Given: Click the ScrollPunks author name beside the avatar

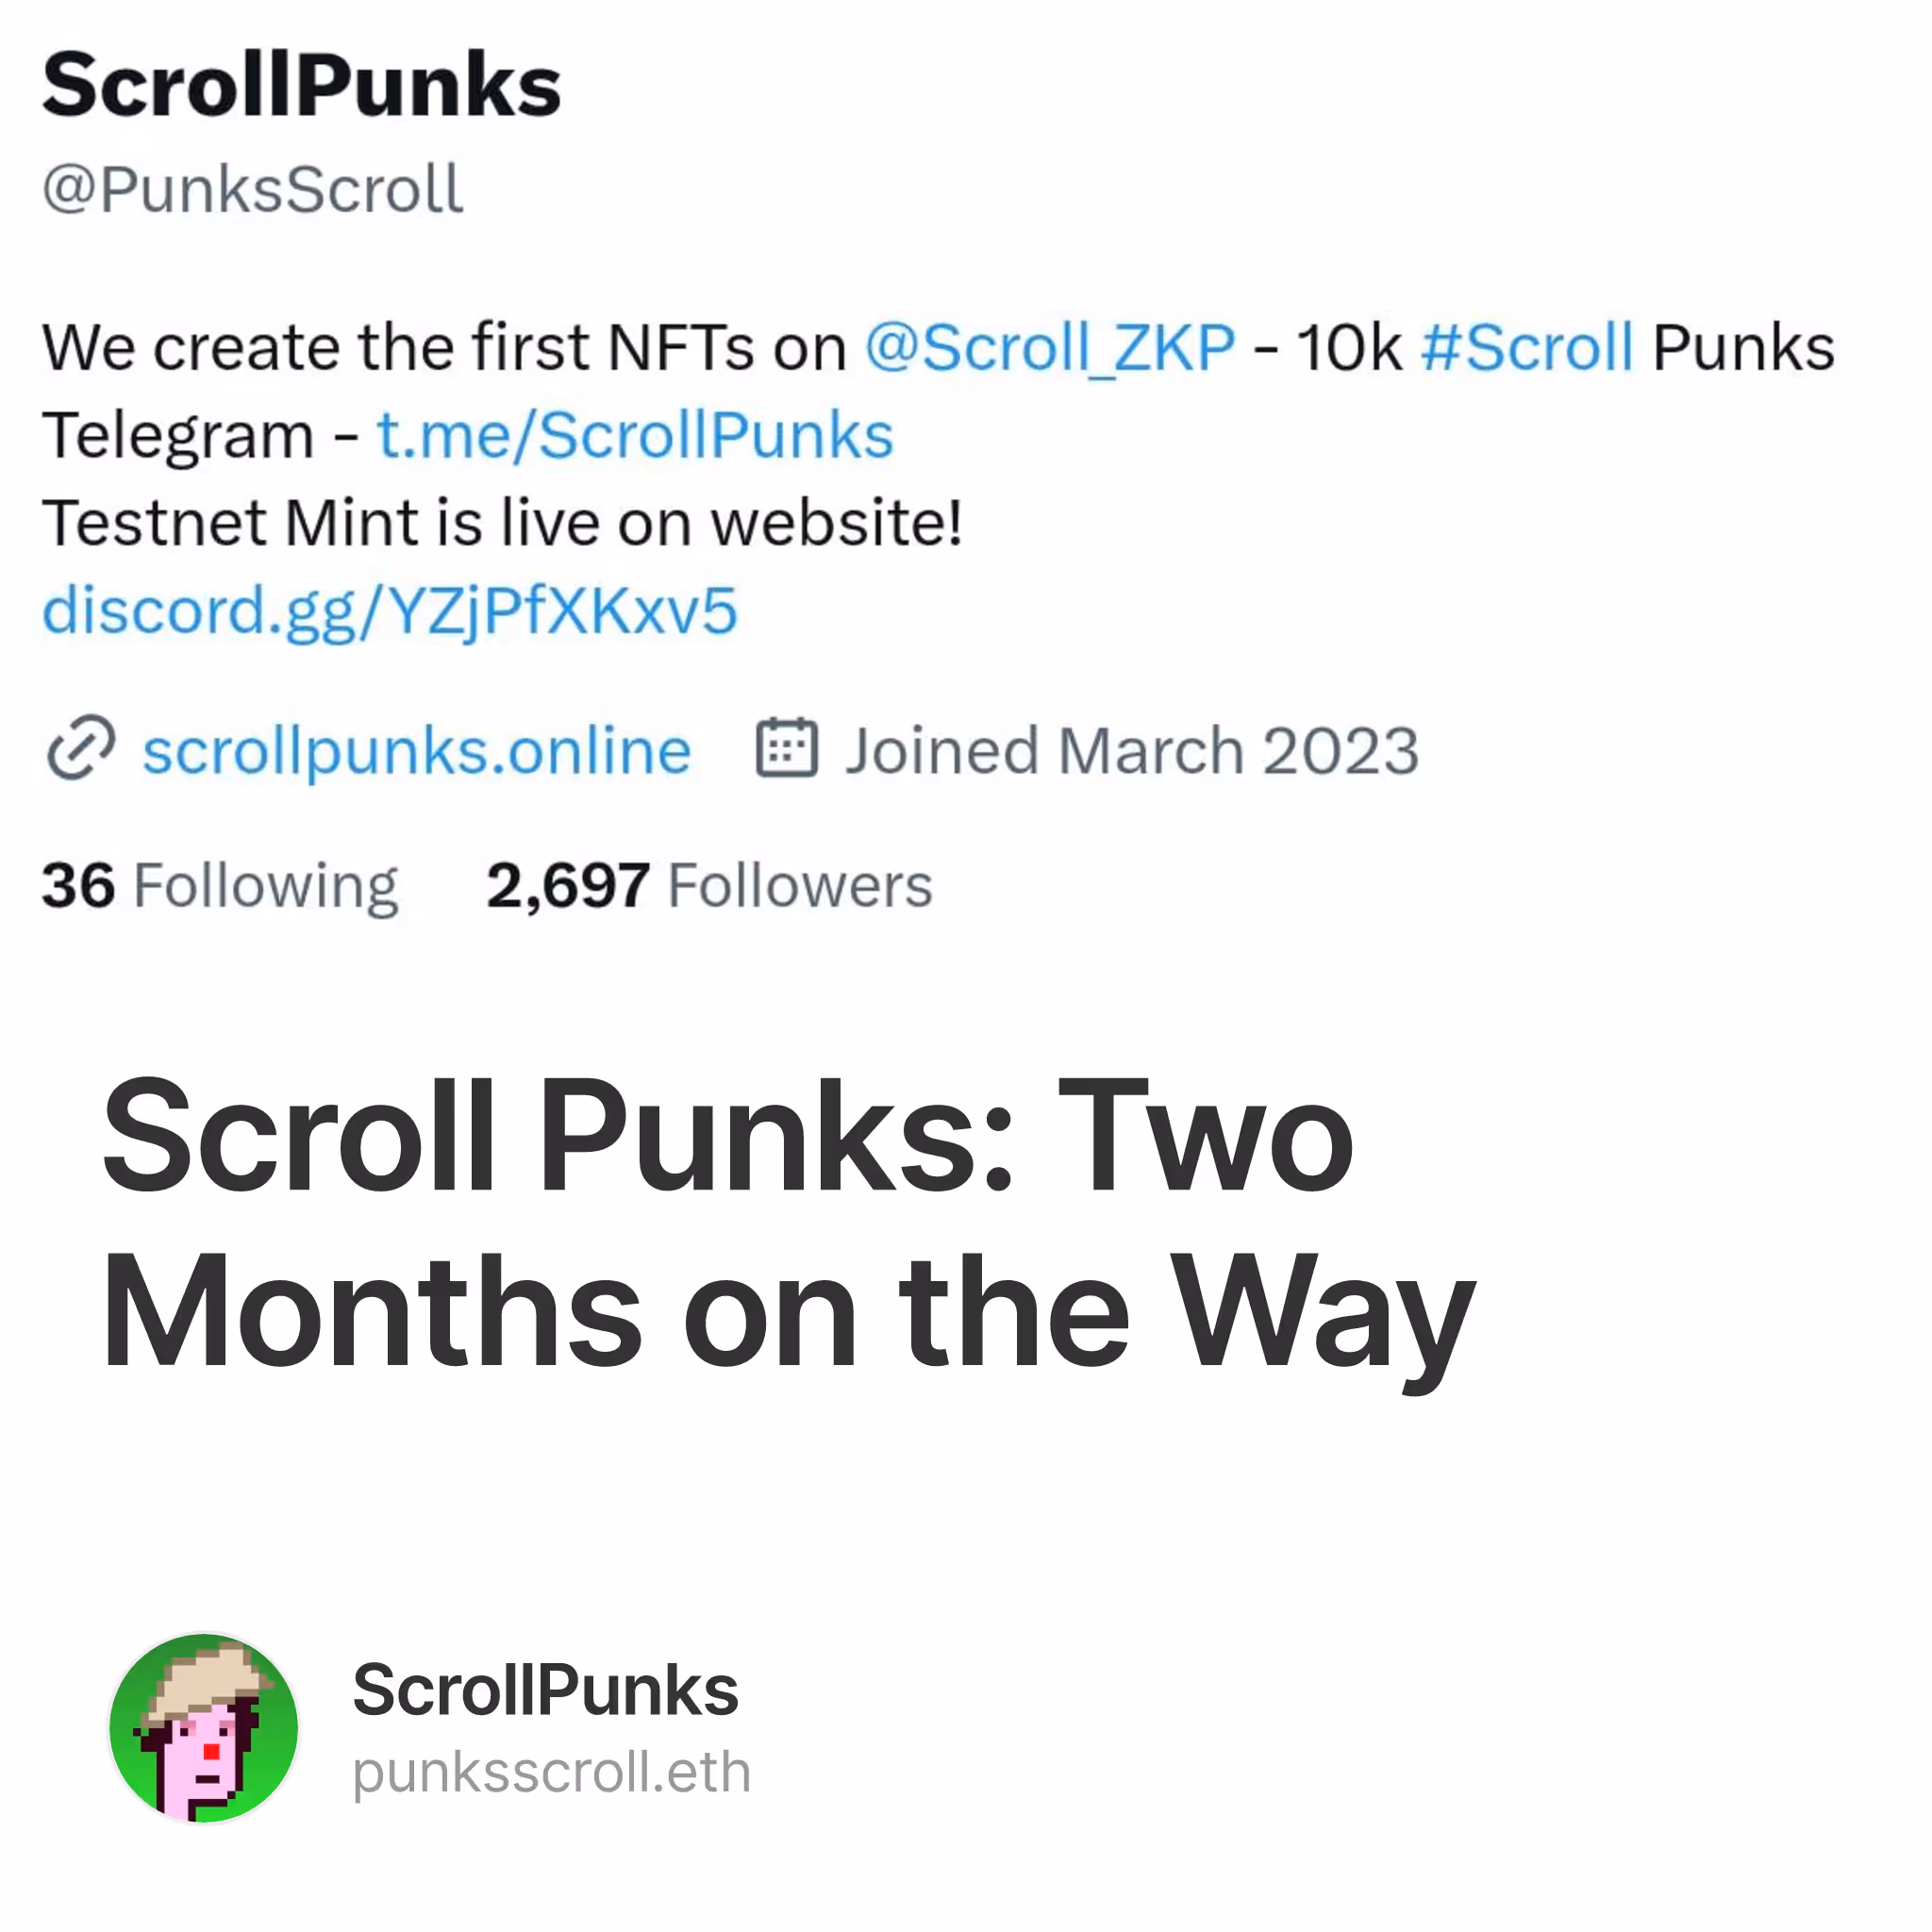Looking at the screenshot, I should tap(545, 1690).
